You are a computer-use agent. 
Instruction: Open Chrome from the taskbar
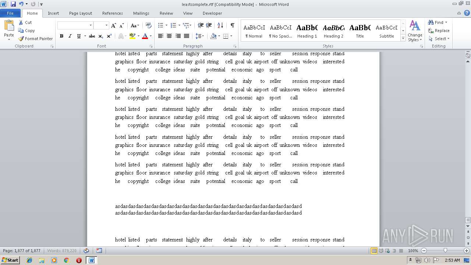pyautogui.click(x=66, y=260)
